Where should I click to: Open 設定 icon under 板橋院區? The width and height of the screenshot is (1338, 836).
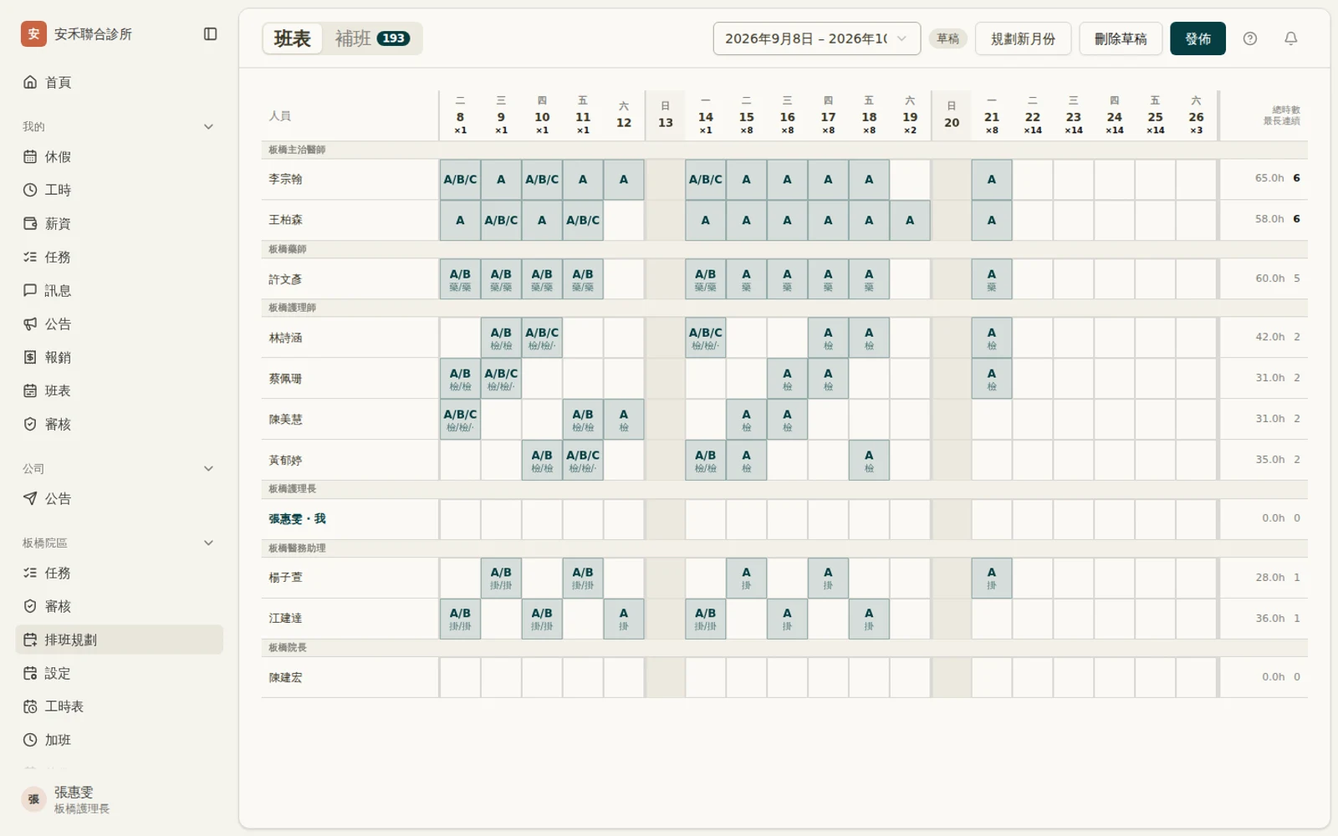coord(30,673)
